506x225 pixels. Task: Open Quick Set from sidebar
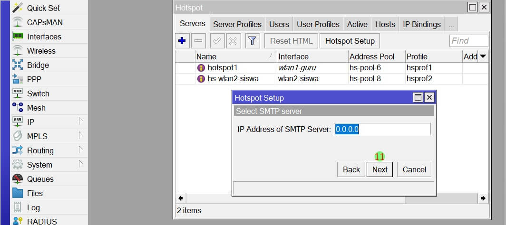43,8
